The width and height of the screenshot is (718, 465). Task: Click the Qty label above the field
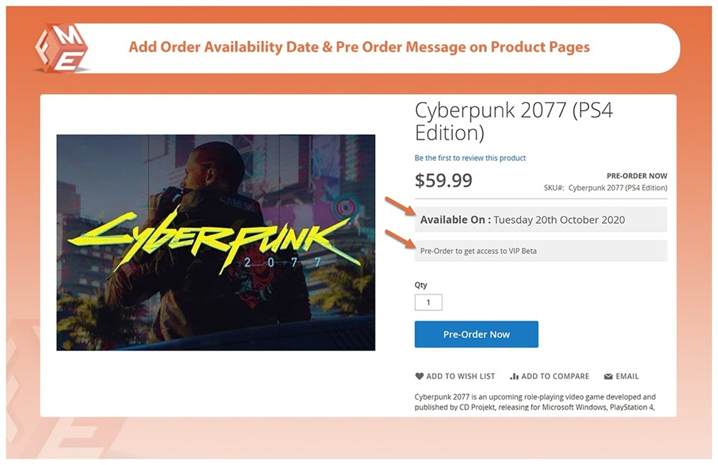tap(421, 285)
